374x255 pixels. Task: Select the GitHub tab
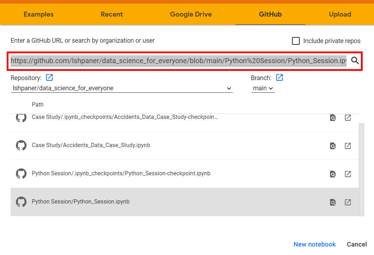pyautogui.click(x=270, y=14)
